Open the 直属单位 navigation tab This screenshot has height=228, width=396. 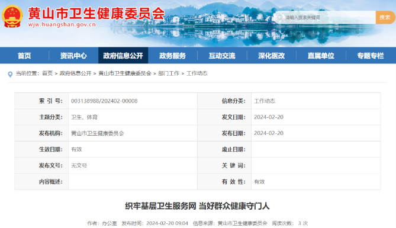pos(321,56)
